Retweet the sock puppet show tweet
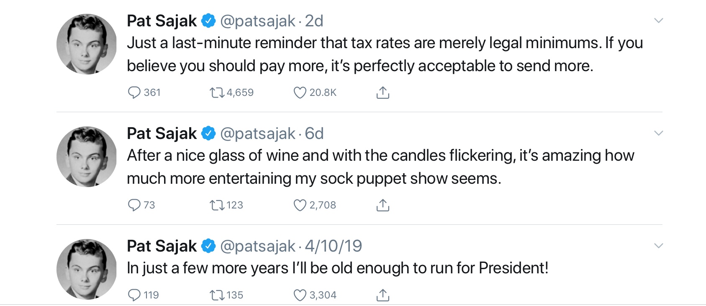Screen dimensions: 706x306 point(217,205)
